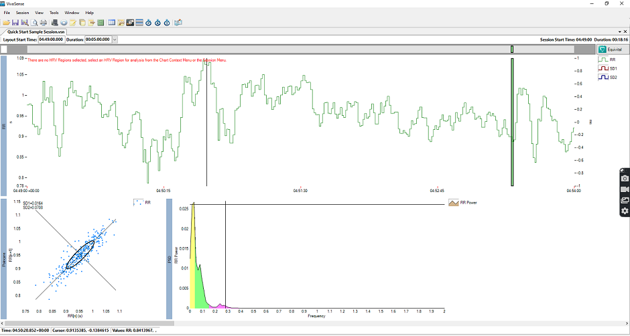Click the green notebook icon in toolbar
Screen dimensions: 630x336
pos(101,23)
